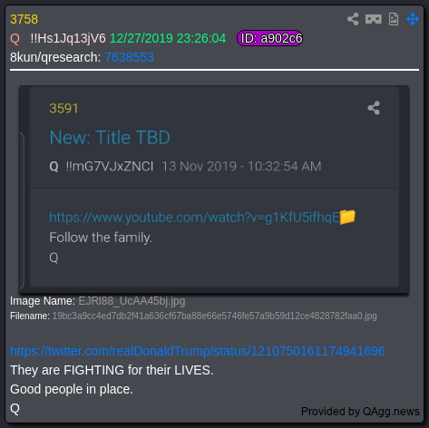Open post number 3758
The height and width of the screenshot is (428, 429).
coord(24,19)
